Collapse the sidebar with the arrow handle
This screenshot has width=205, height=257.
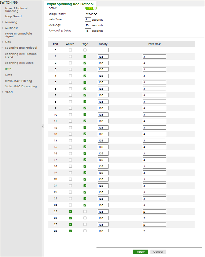43,126
